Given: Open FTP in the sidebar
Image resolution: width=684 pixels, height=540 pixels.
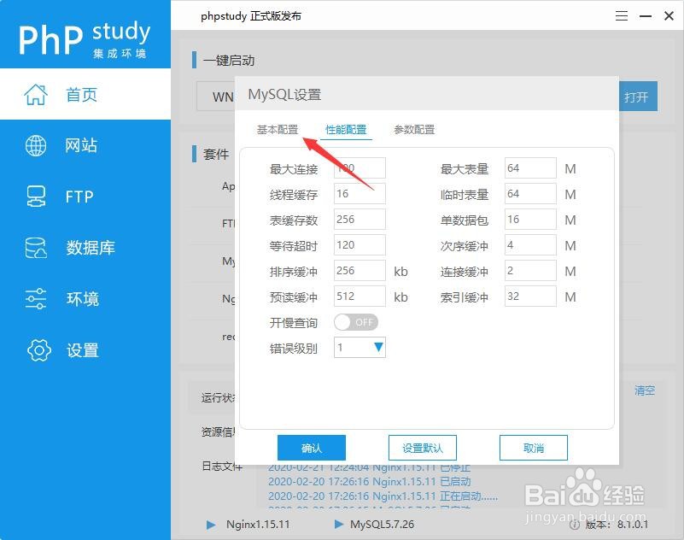Looking at the screenshot, I should [x=85, y=197].
